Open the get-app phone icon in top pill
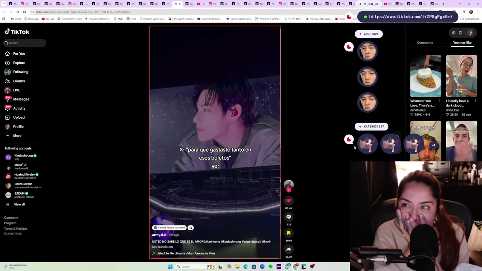This screenshot has width=482, height=271. (460, 33)
